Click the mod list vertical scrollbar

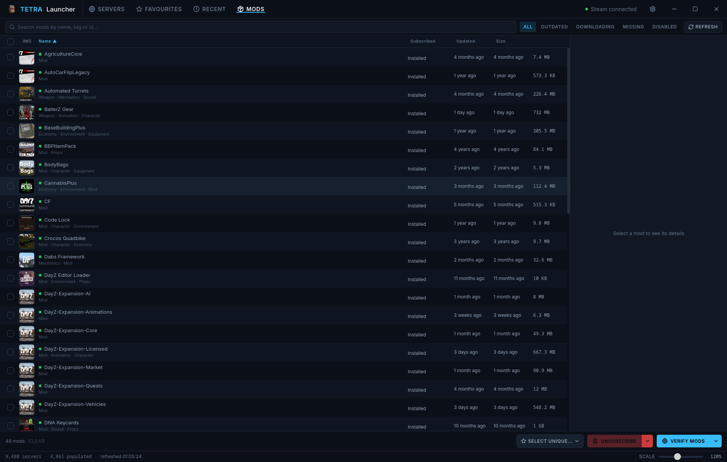[568, 131]
